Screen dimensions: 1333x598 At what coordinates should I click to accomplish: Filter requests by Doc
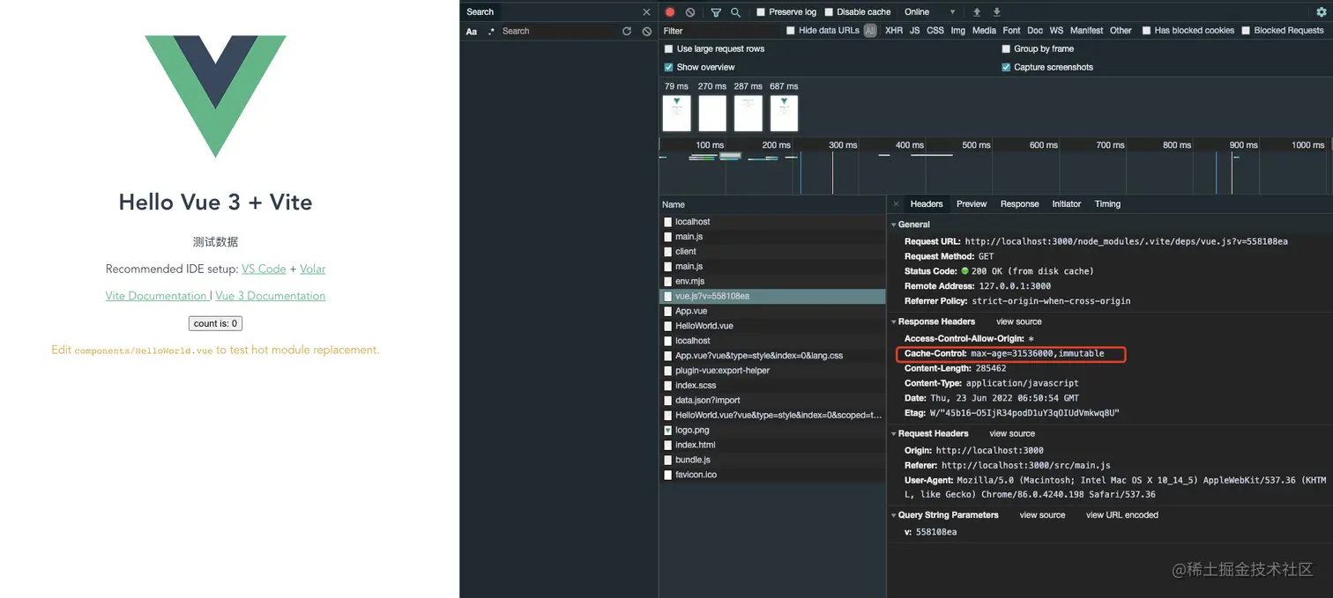click(1035, 31)
